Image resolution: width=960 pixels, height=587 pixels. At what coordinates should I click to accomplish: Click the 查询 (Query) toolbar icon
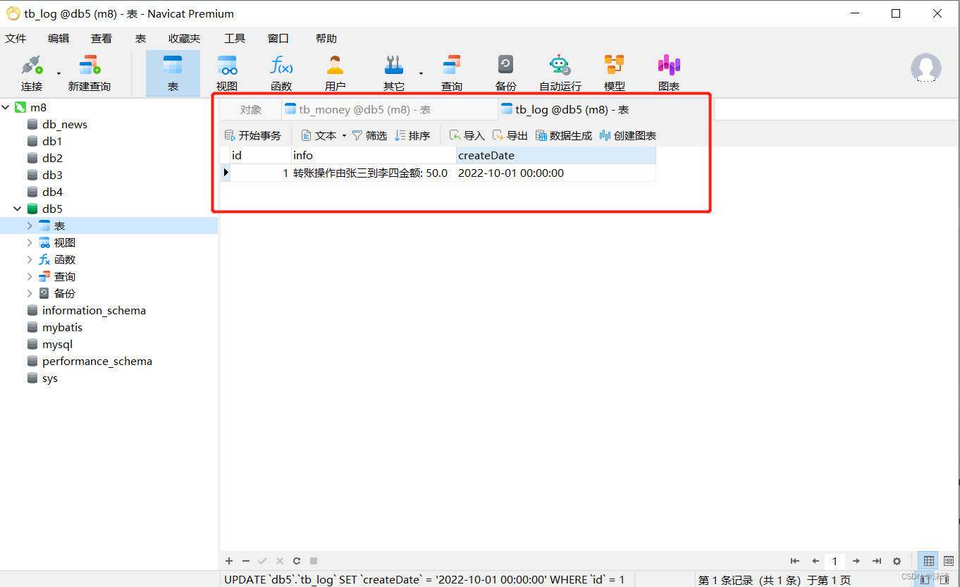tap(452, 73)
